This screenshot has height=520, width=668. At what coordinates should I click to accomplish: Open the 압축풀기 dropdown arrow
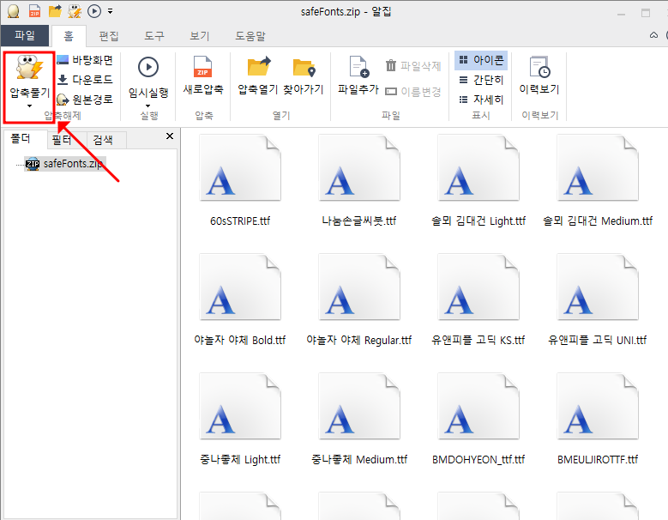click(29, 106)
